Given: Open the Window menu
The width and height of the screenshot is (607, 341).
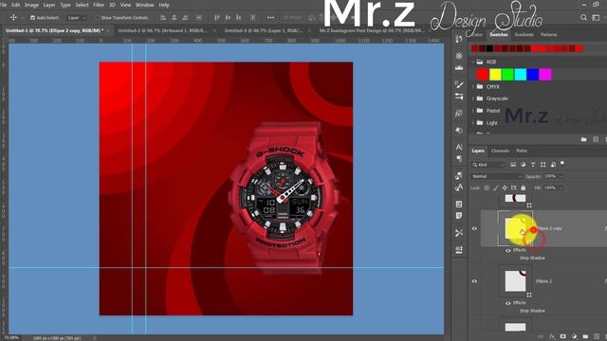Looking at the screenshot, I should tap(145, 5).
